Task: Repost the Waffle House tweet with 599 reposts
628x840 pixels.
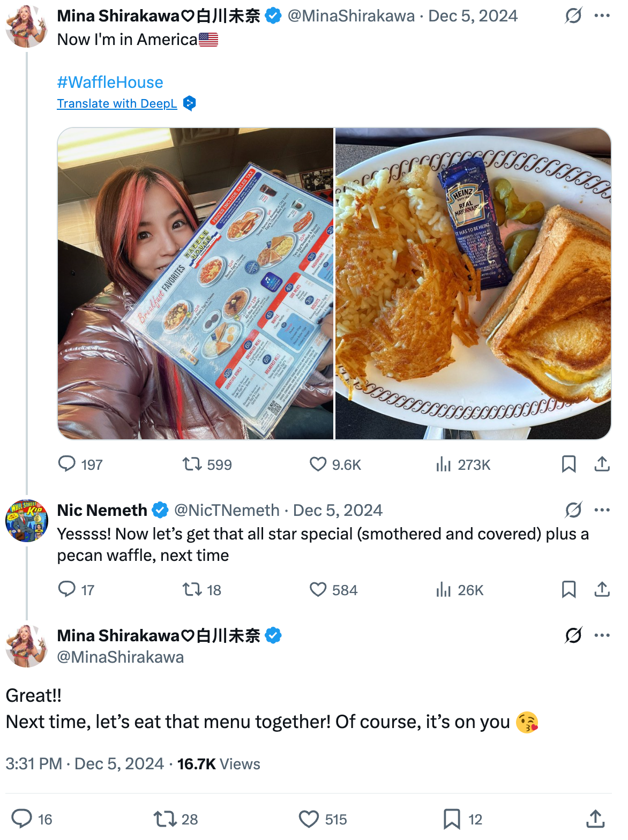Action: [192, 464]
